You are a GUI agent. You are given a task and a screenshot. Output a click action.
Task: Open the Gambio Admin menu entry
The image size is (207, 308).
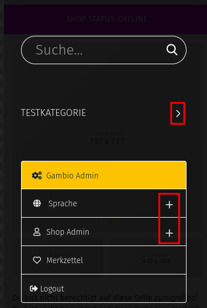point(104,175)
